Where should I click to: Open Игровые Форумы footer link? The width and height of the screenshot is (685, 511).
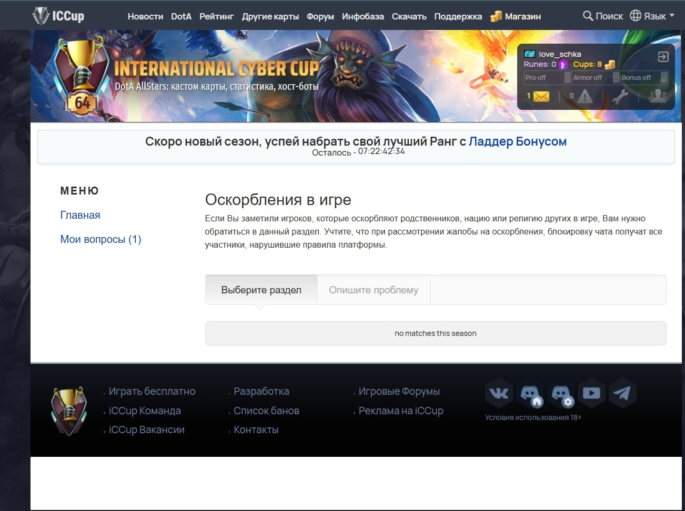tap(399, 391)
